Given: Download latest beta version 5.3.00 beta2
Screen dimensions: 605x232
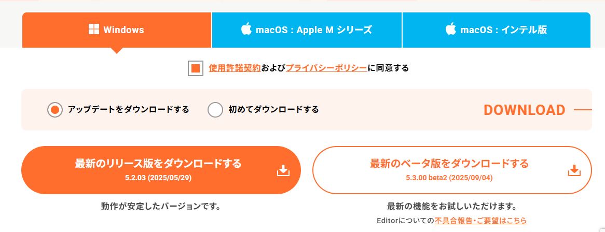Looking at the screenshot, I should [449, 170].
